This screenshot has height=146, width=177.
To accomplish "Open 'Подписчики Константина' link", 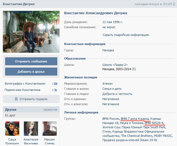I will pos(22,90).
